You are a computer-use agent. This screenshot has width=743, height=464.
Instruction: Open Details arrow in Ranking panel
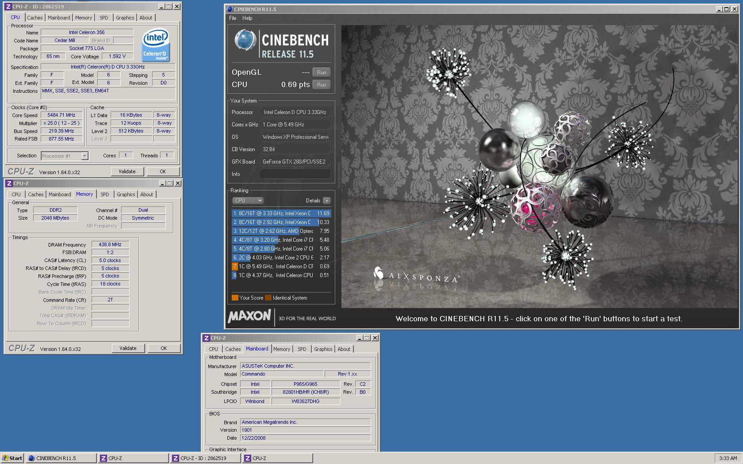point(327,201)
